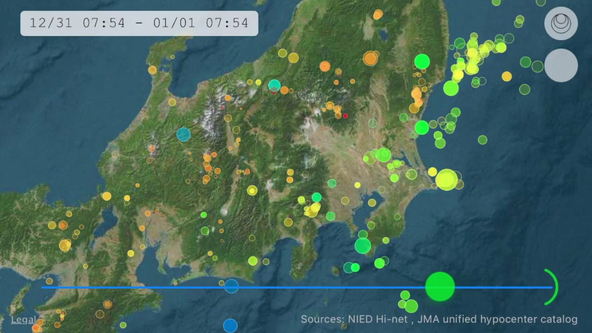The width and height of the screenshot is (592, 333).
Task: Grab the large green timeline slider handle
Action: pyautogui.click(x=440, y=287)
